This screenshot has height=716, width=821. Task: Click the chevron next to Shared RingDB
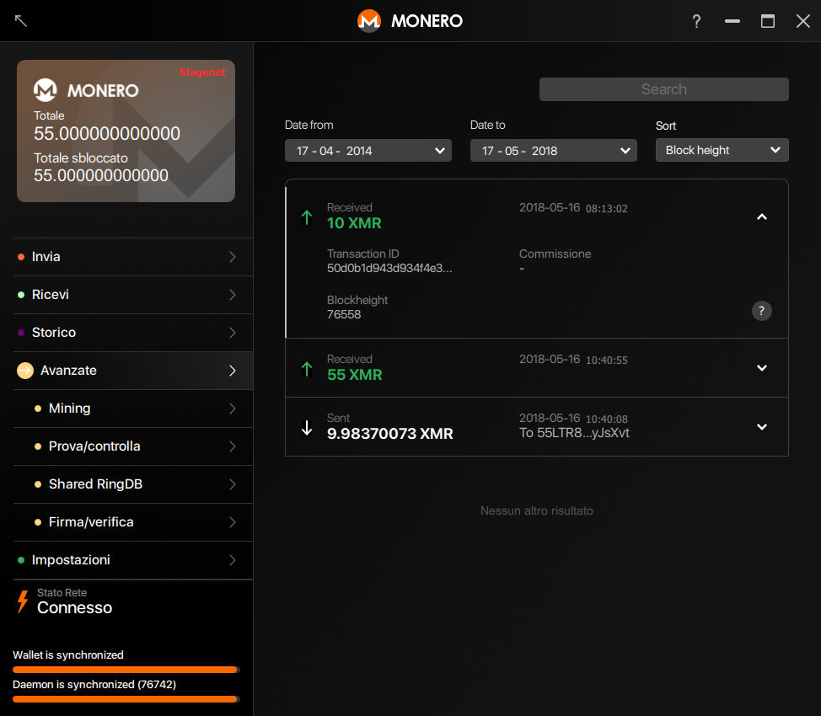(233, 484)
